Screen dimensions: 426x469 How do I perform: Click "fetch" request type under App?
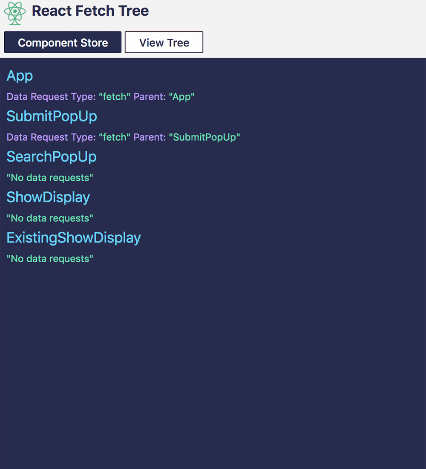[x=115, y=97]
